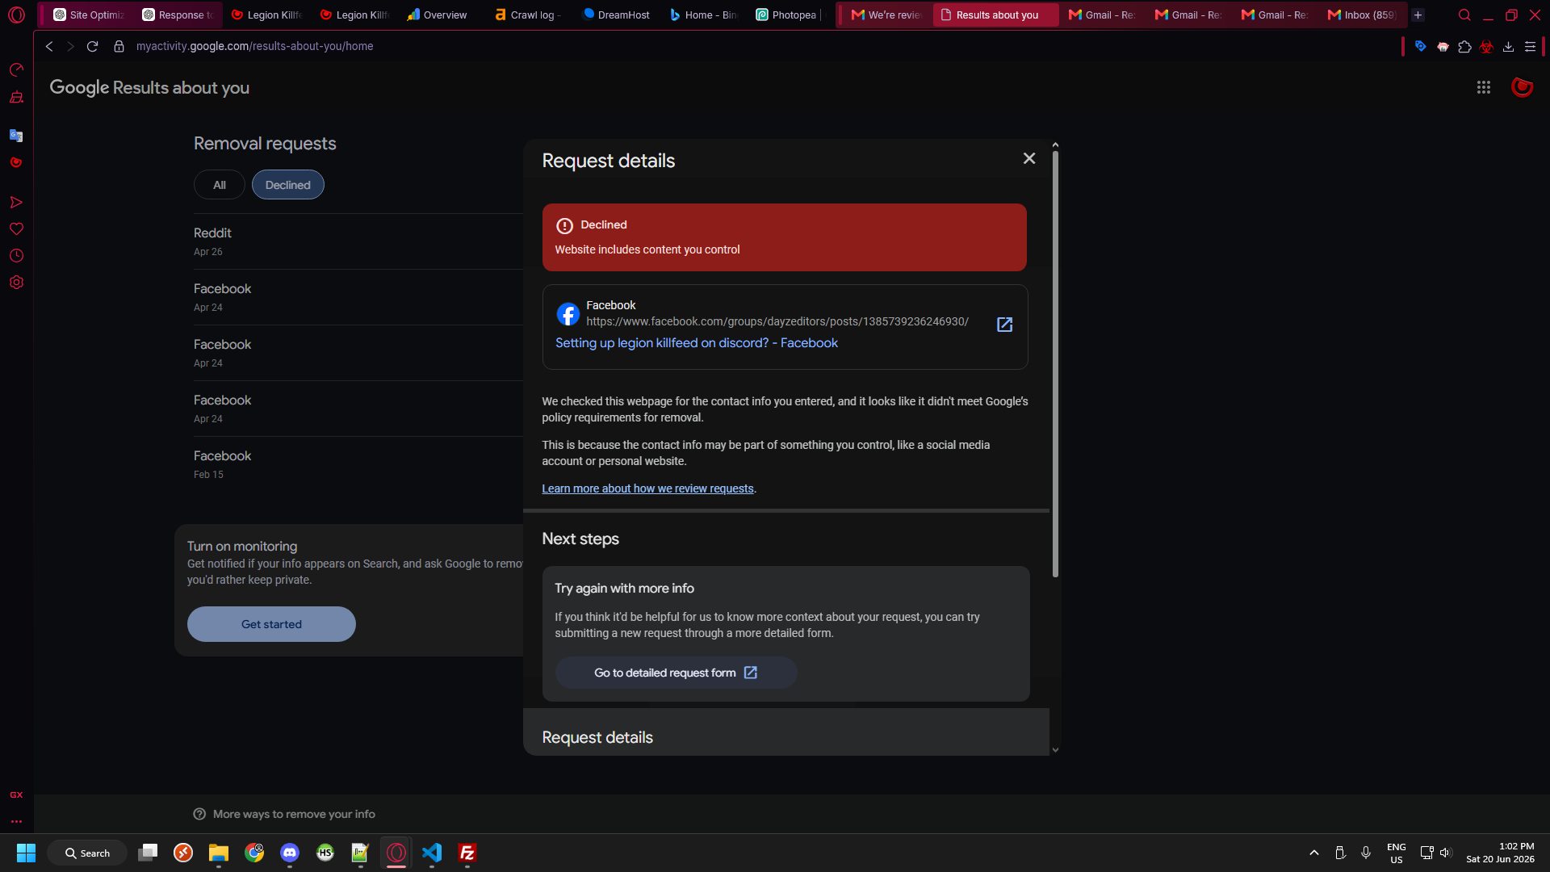Open Easy Setup sliders icon

click(1530, 47)
